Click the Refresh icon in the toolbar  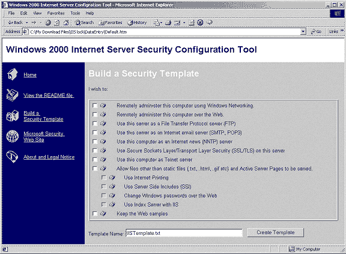[x=57, y=22]
